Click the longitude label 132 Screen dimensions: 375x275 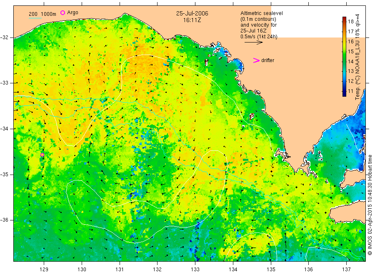157,270
